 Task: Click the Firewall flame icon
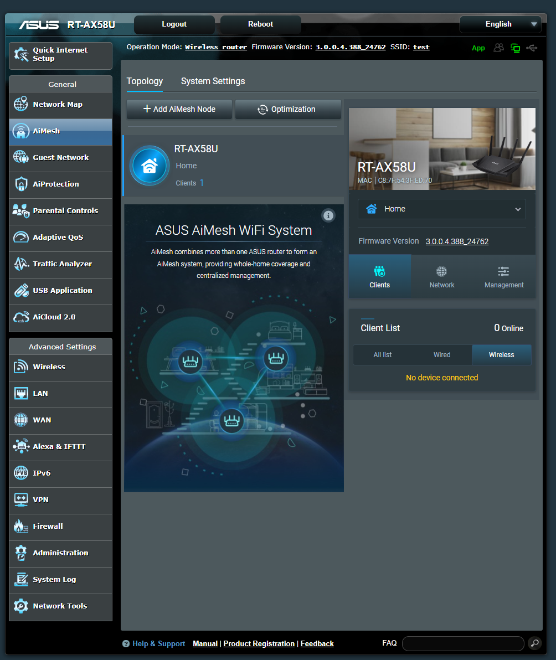(x=21, y=526)
